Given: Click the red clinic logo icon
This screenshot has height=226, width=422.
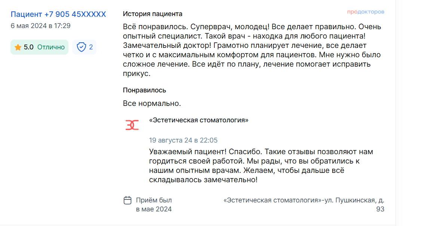Looking at the screenshot, I should [132, 125].
